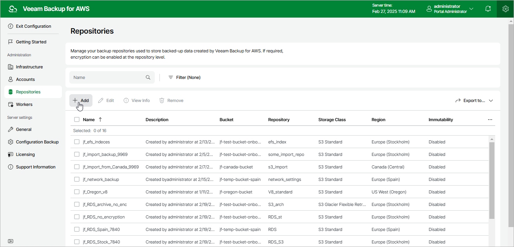Screen dimensions: 514x247
Task: Open the Export to dropdown
Action: pyautogui.click(x=474, y=100)
